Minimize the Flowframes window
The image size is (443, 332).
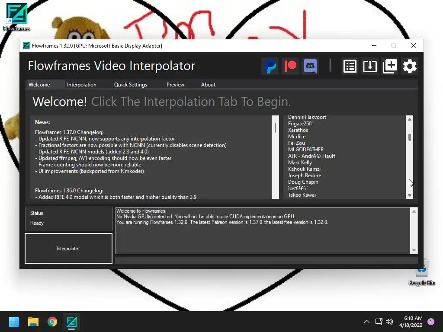(374, 45)
